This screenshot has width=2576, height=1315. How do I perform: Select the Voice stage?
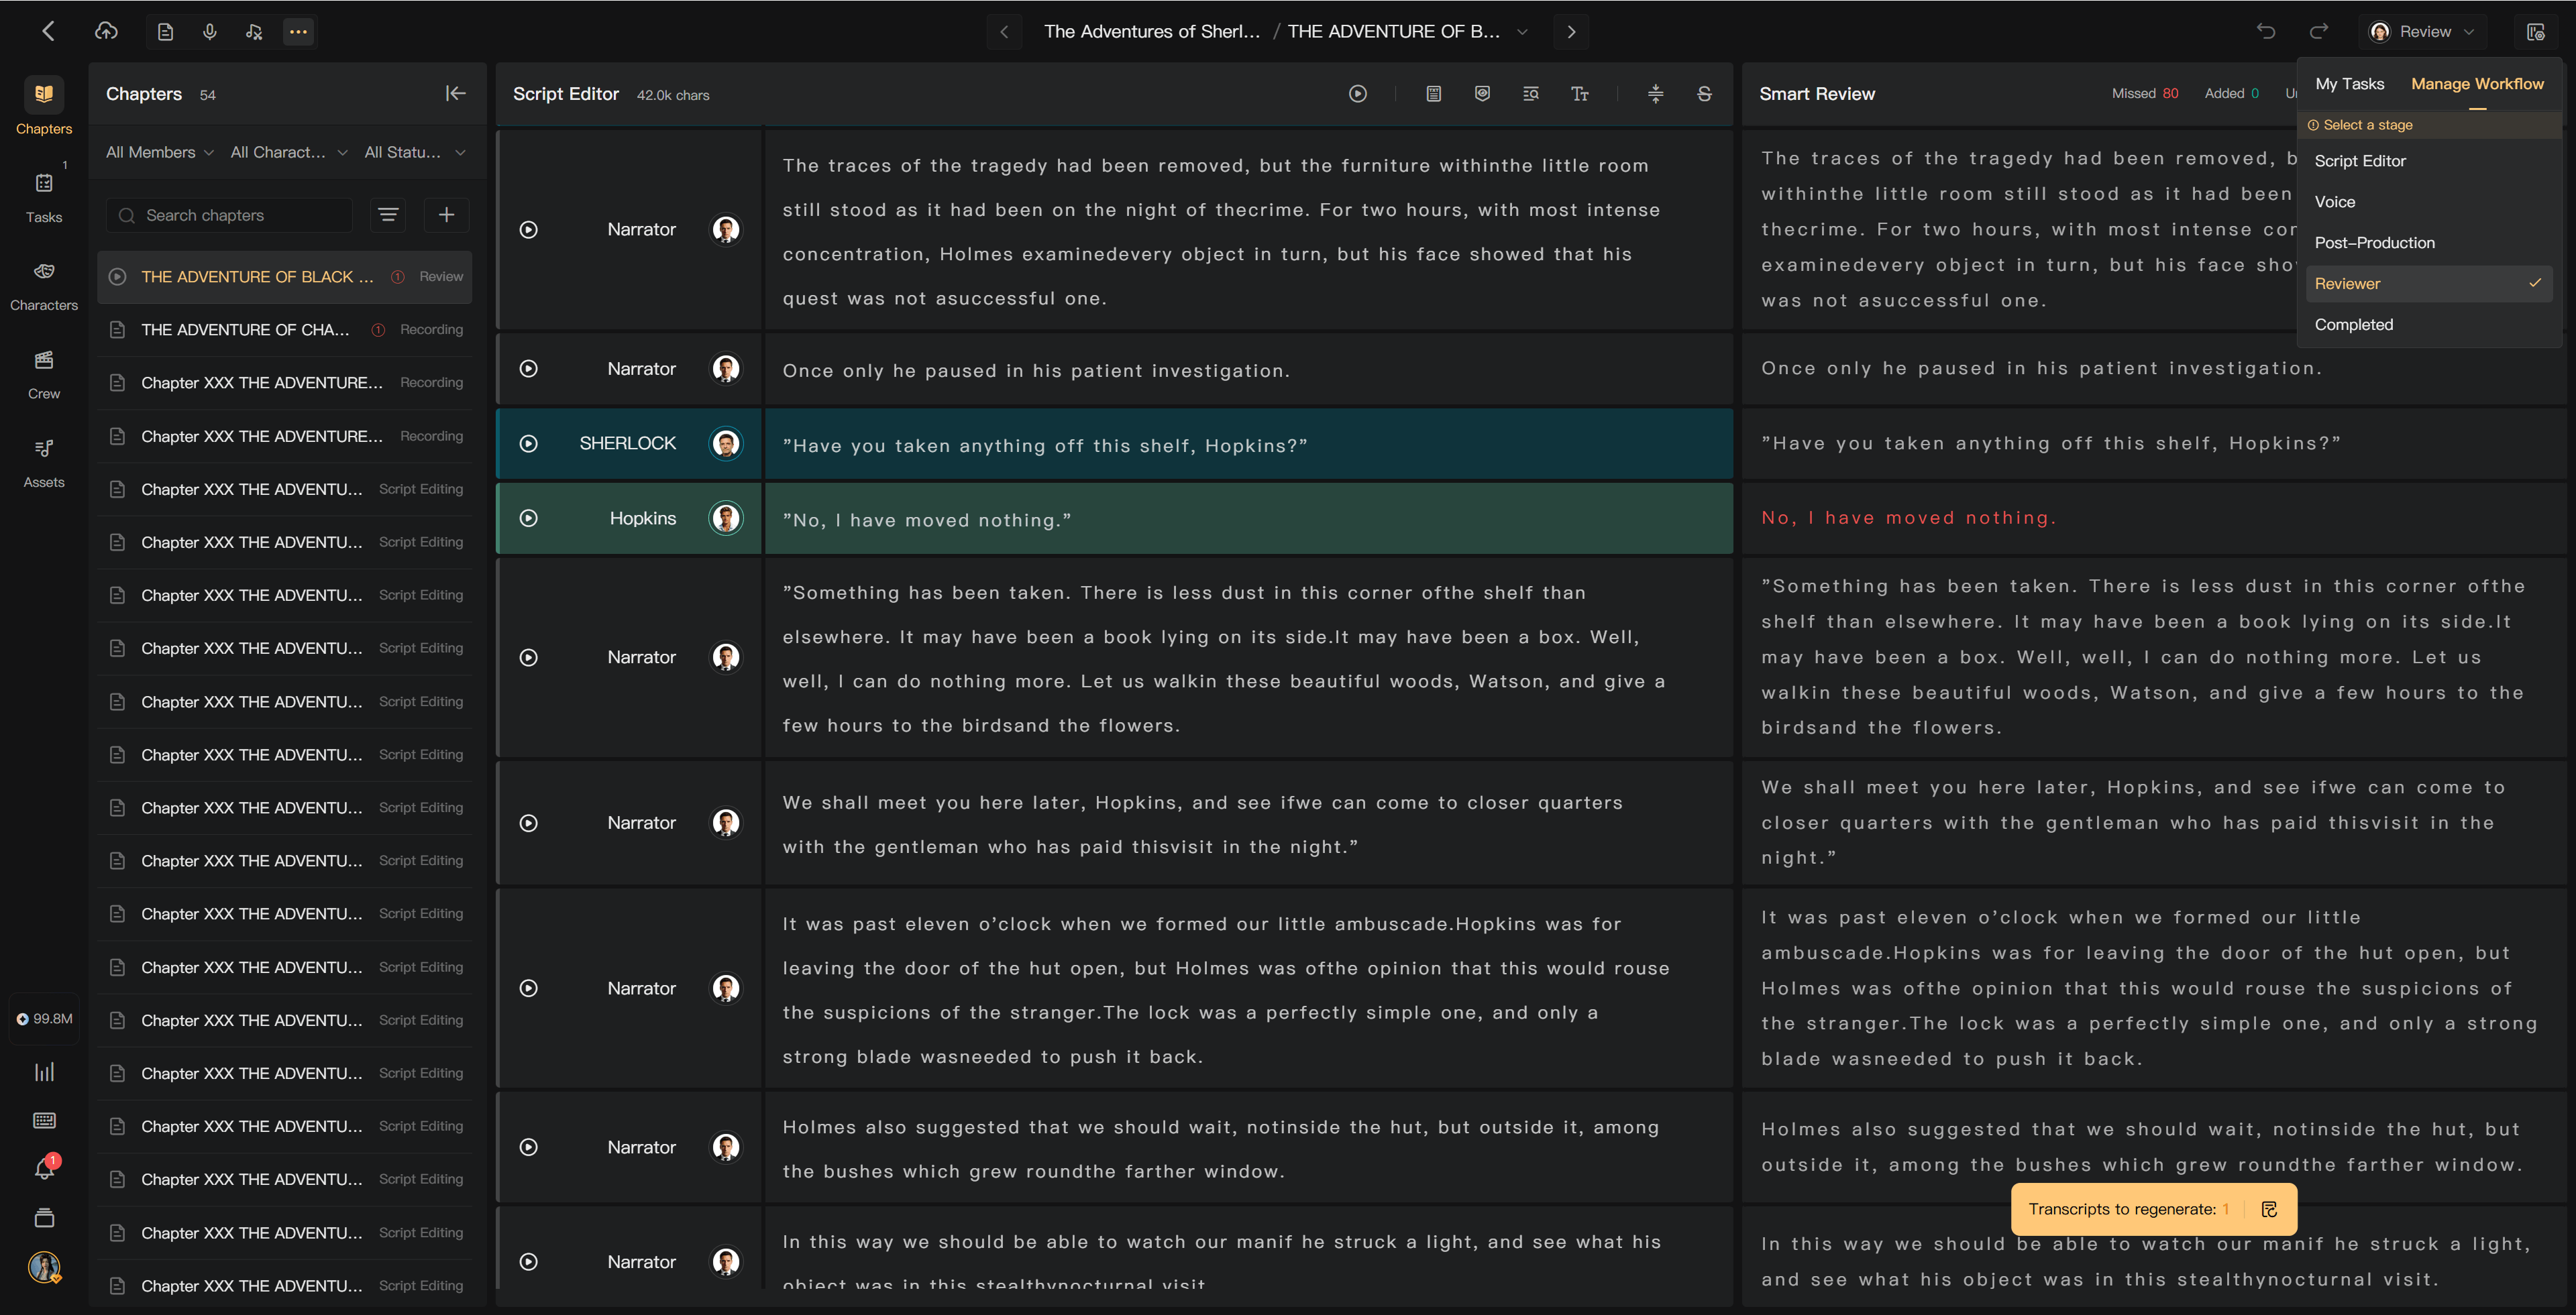tap(2429, 202)
